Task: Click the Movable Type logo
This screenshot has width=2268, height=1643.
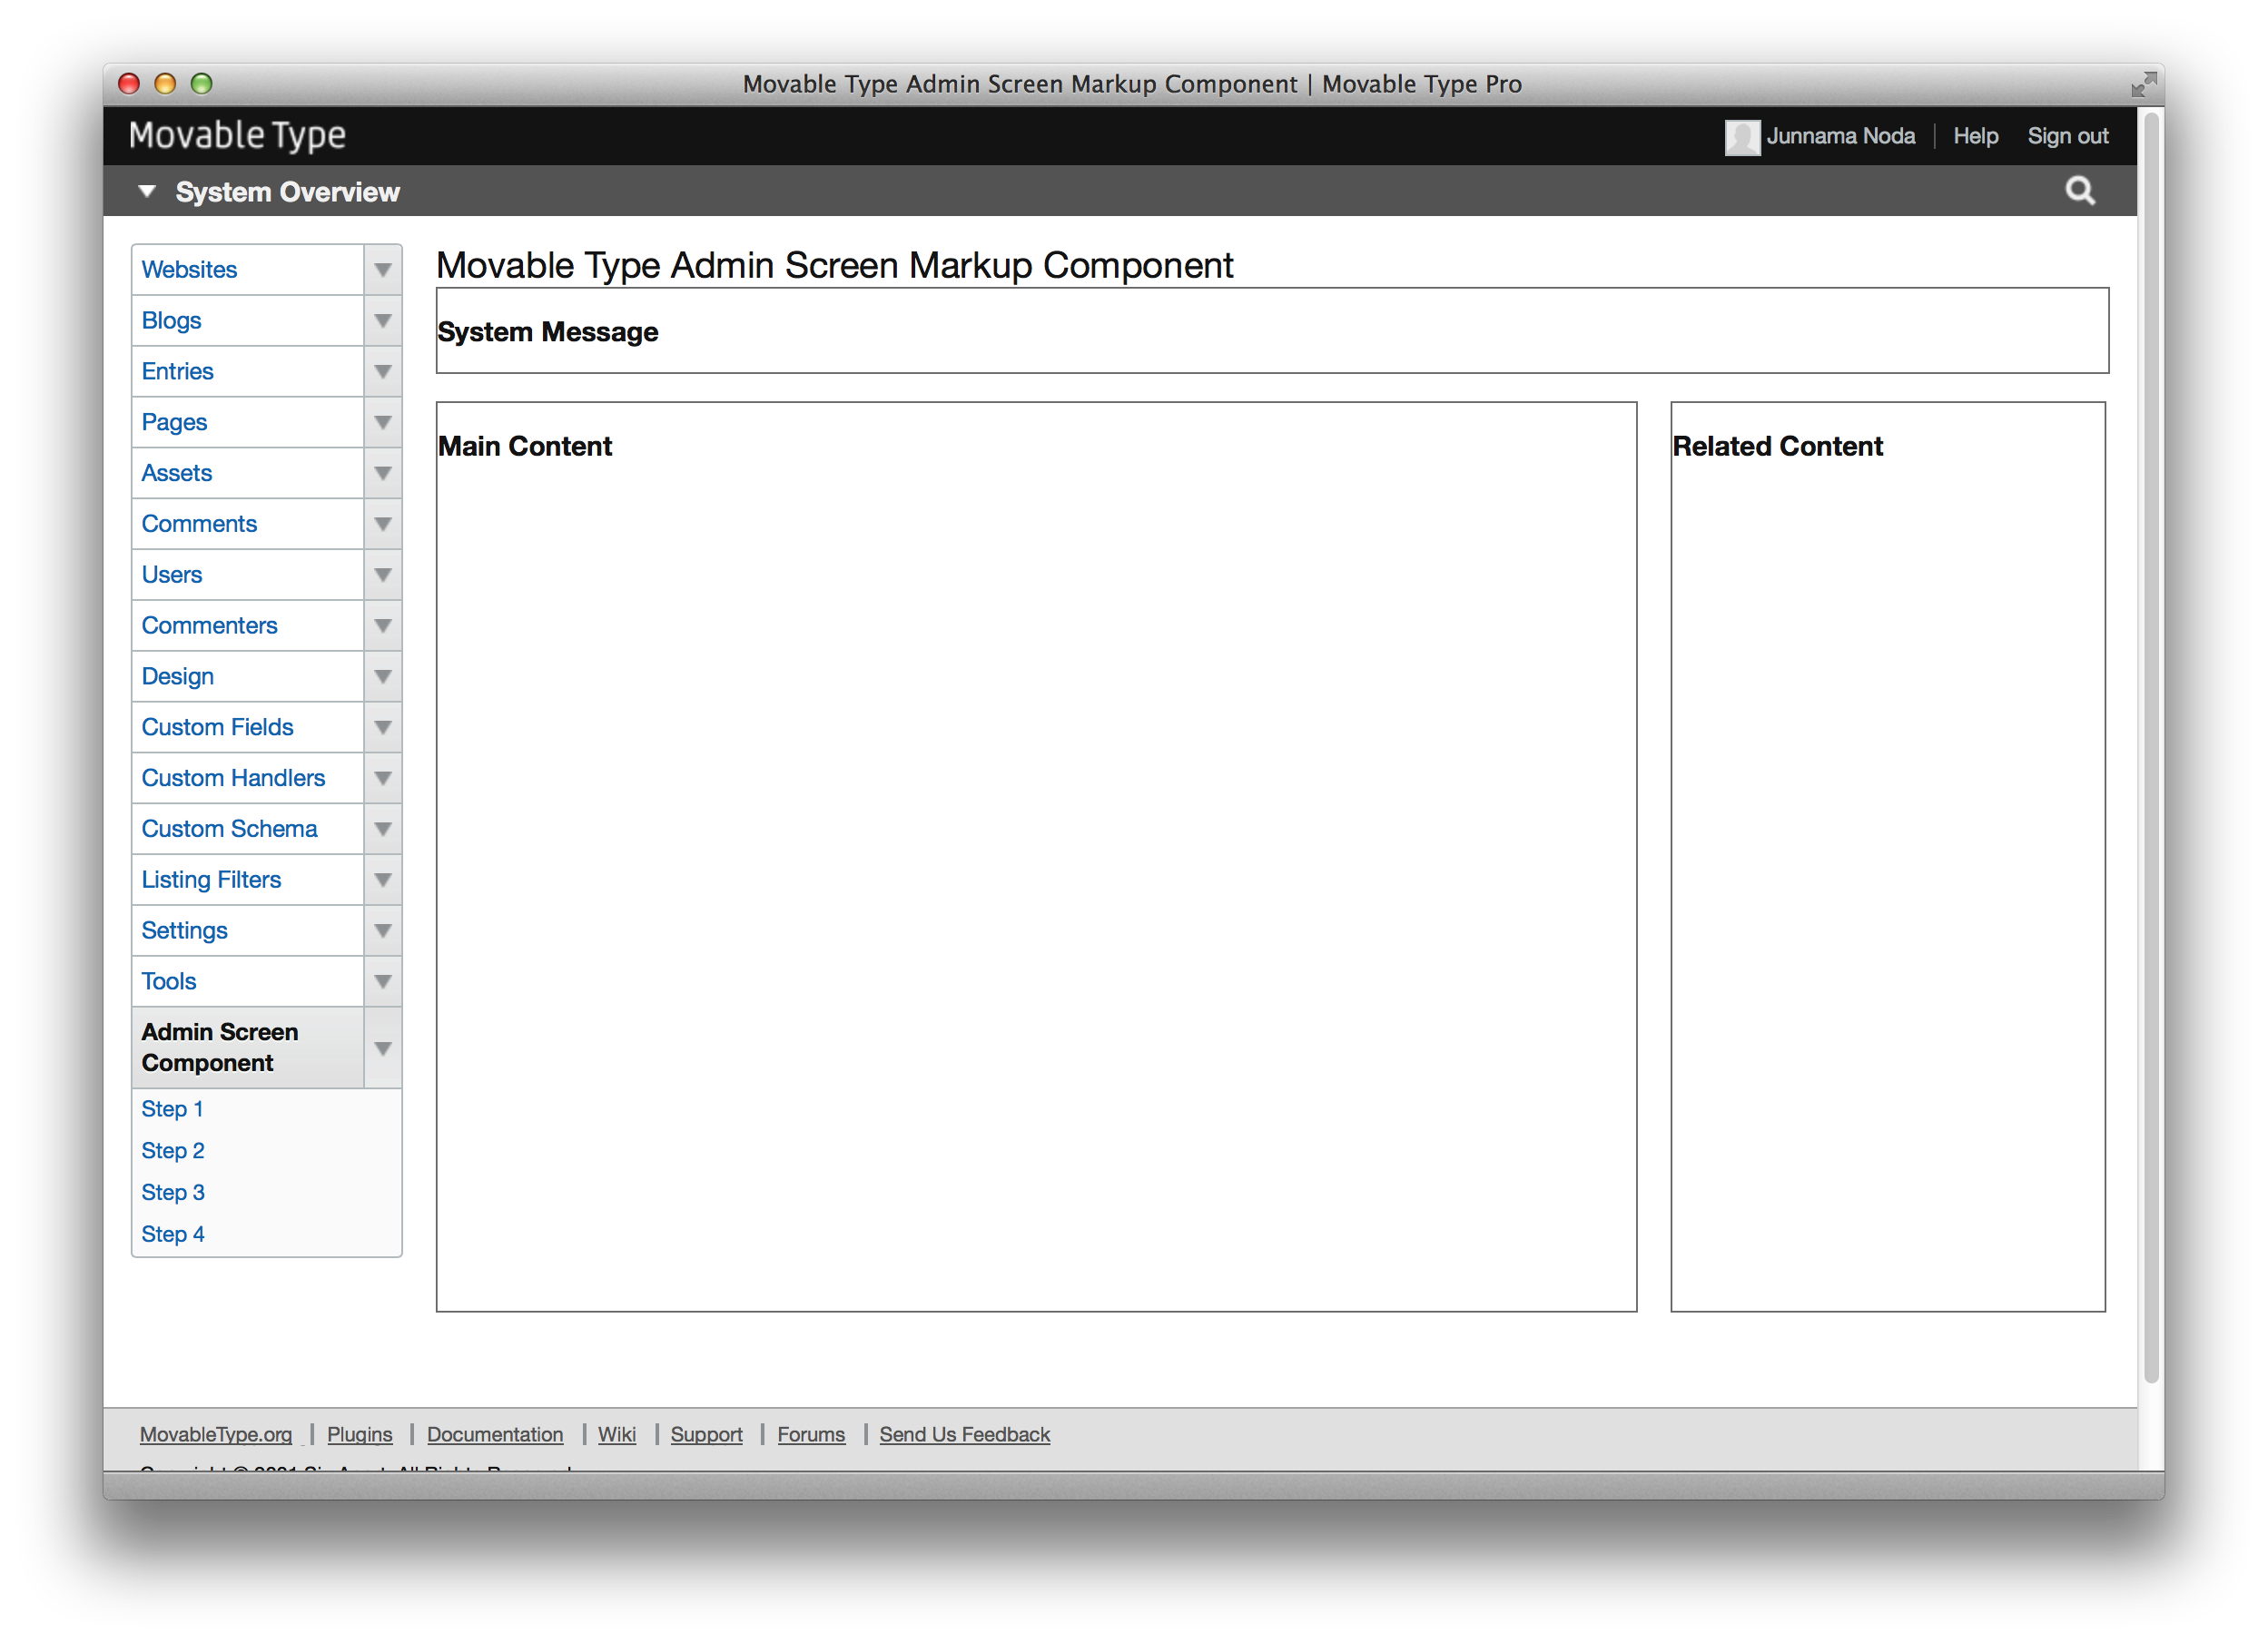Action: click(x=237, y=136)
